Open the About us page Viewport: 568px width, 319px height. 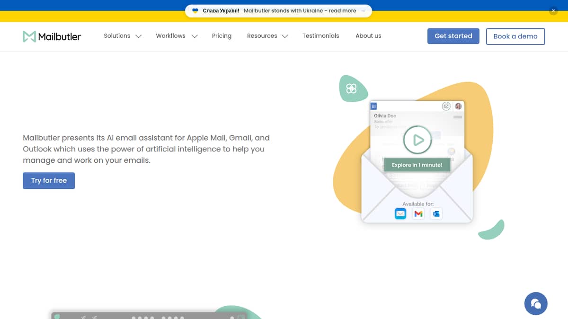tap(368, 36)
